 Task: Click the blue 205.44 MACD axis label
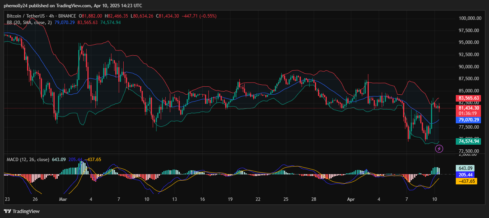coord(466,174)
